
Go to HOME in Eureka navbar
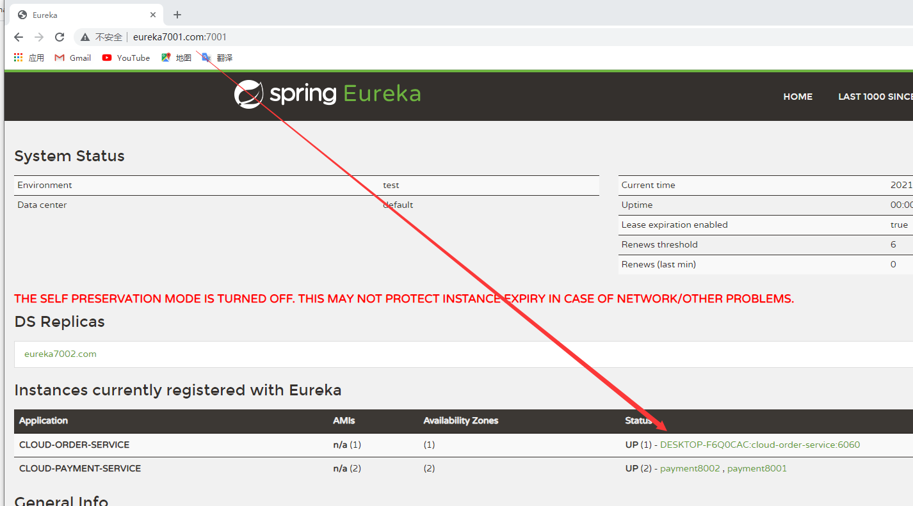[x=798, y=97]
